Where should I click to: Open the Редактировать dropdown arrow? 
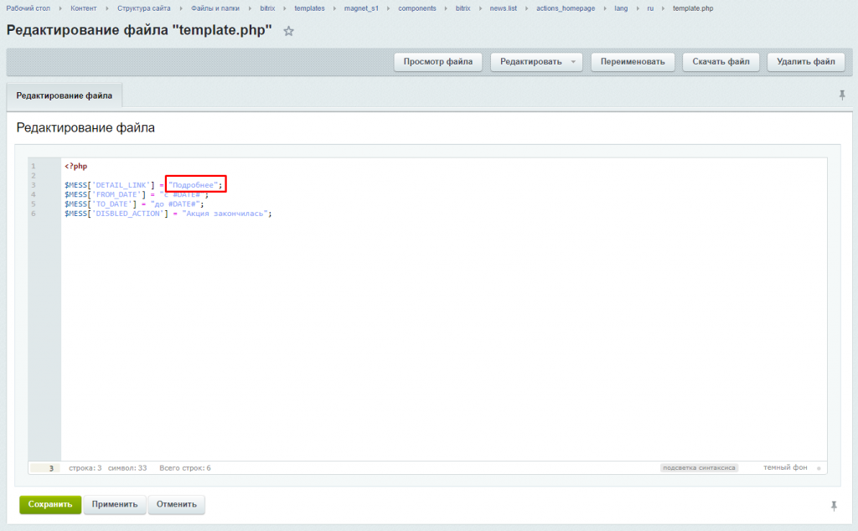(573, 62)
